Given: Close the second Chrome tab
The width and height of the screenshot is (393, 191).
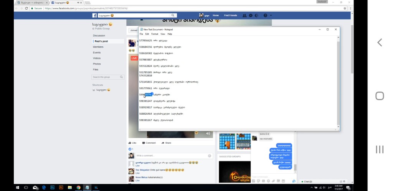Looking at the screenshot, I should [81, 3].
